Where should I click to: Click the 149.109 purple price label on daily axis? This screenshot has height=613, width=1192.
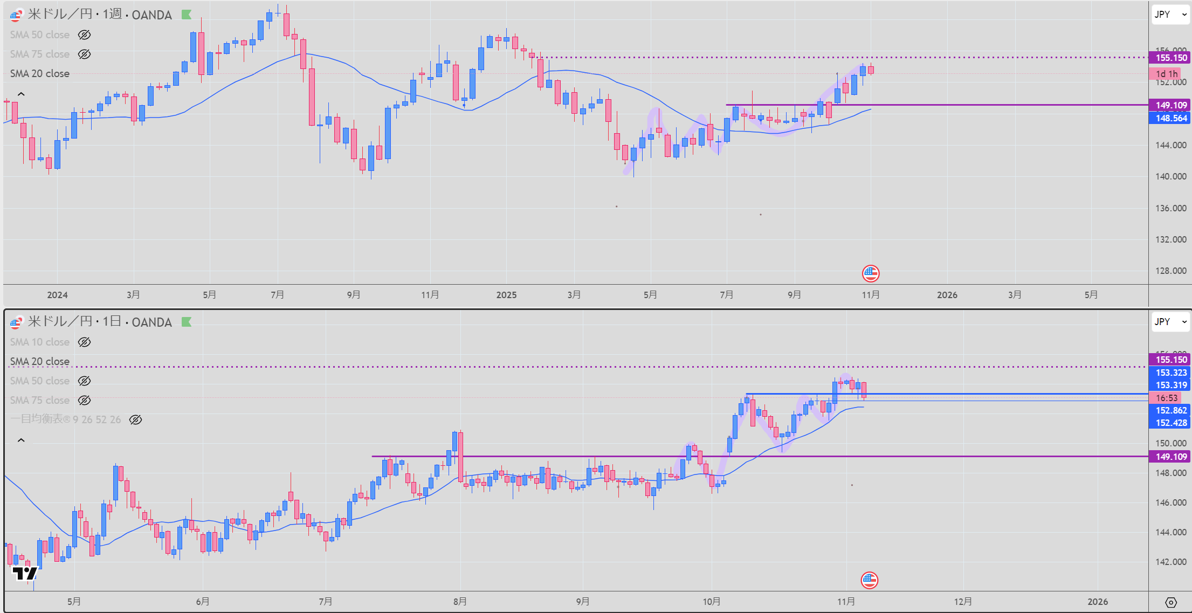click(x=1170, y=457)
